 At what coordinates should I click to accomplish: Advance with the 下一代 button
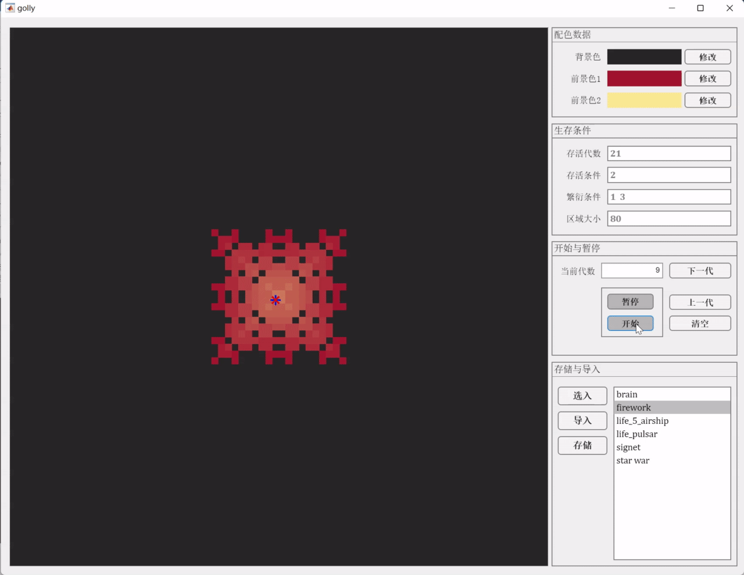click(x=700, y=271)
